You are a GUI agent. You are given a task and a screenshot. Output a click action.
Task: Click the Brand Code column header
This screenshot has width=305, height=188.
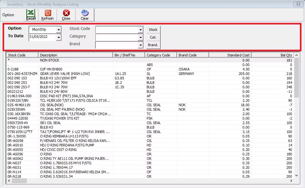pyautogui.click(x=193, y=55)
